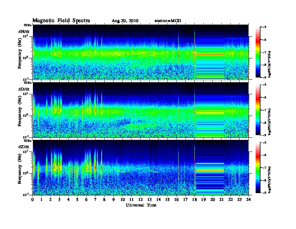Click the hour 1 tick label on the time axis
Image resolution: width=296 pixels, height=229 pixels.
click(x=41, y=199)
